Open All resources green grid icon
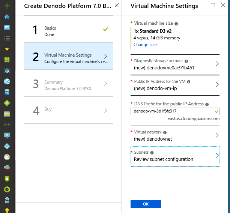 [x=7, y=60]
